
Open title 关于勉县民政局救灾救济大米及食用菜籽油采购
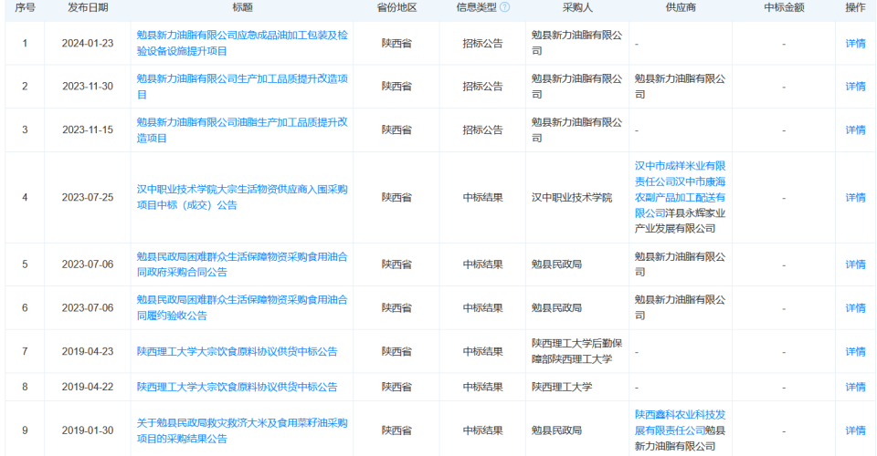(x=242, y=430)
